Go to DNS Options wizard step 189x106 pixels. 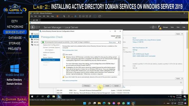click(49, 50)
